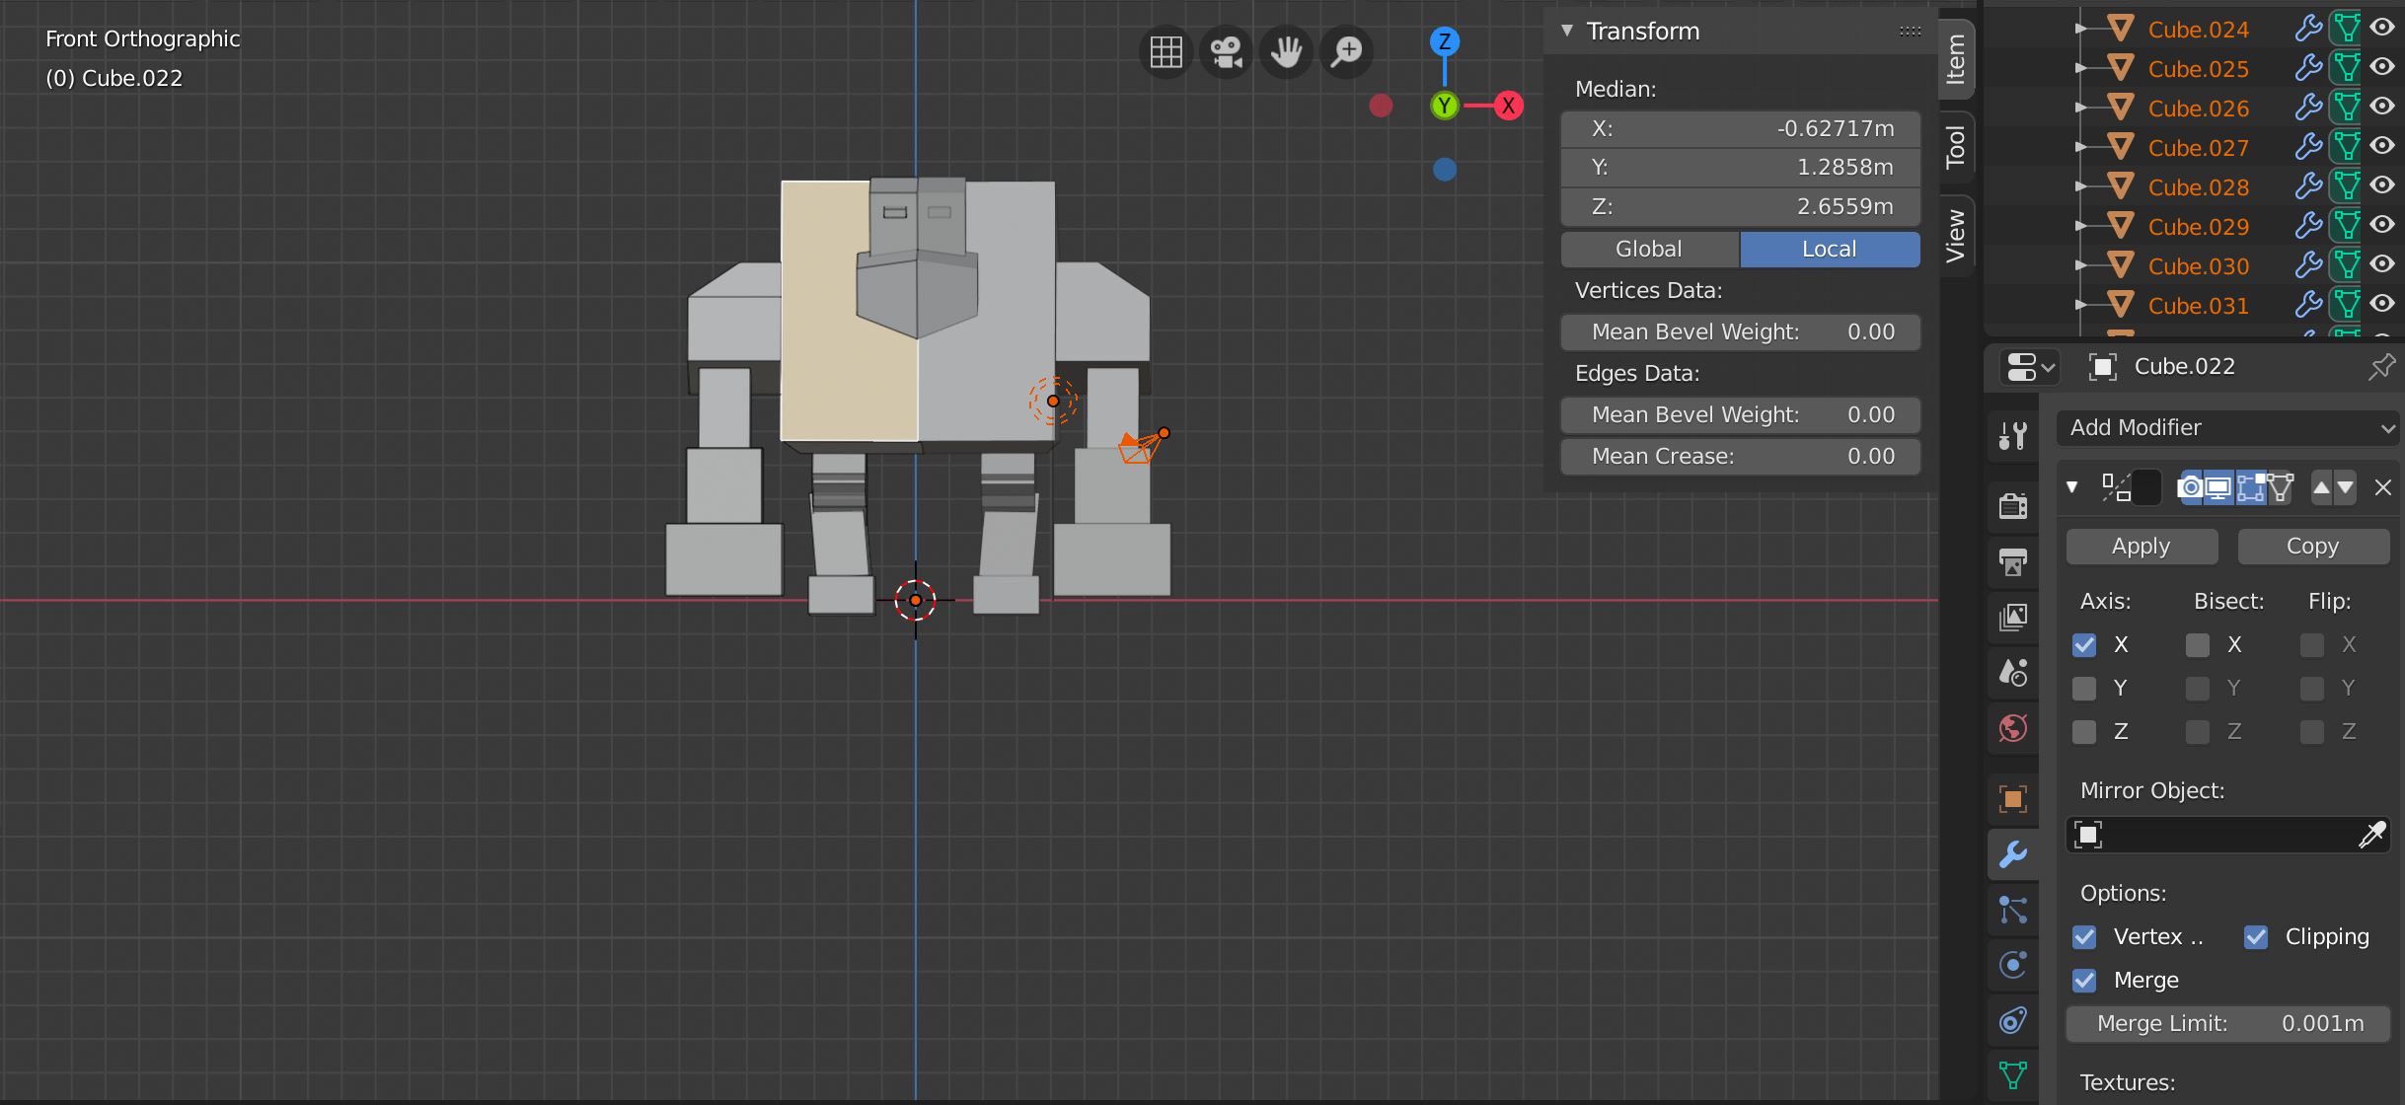Image resolution: width=2405 pixels, height=1105 pixels.
Task: Click the mesh data icon for Cube.026
Action: 2346,107
